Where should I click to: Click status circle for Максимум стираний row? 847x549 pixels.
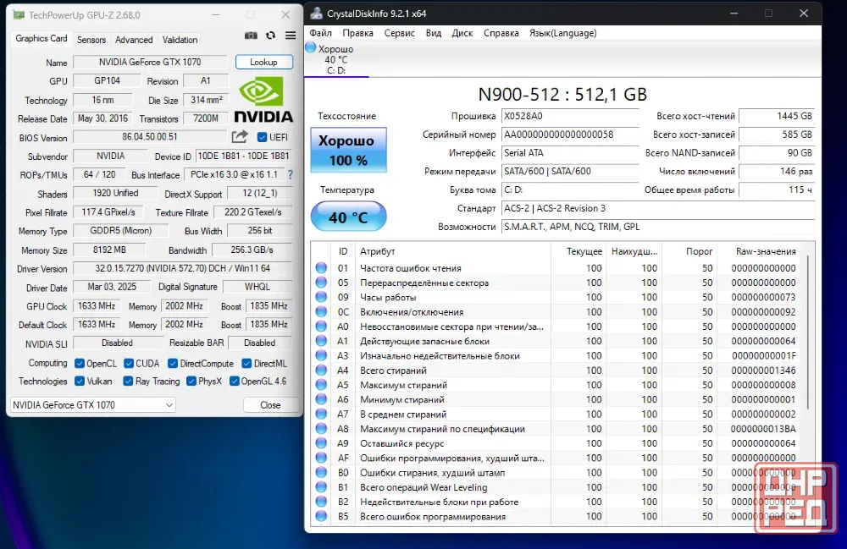click(321, 384)
